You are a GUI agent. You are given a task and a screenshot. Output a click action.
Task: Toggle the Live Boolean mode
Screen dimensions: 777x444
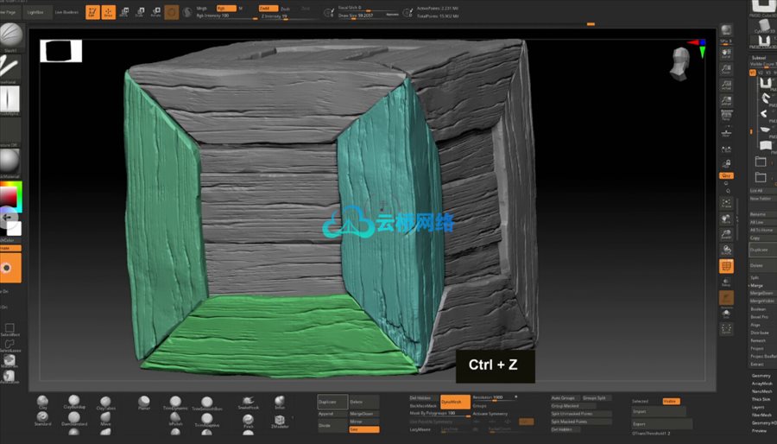(65, 13)
